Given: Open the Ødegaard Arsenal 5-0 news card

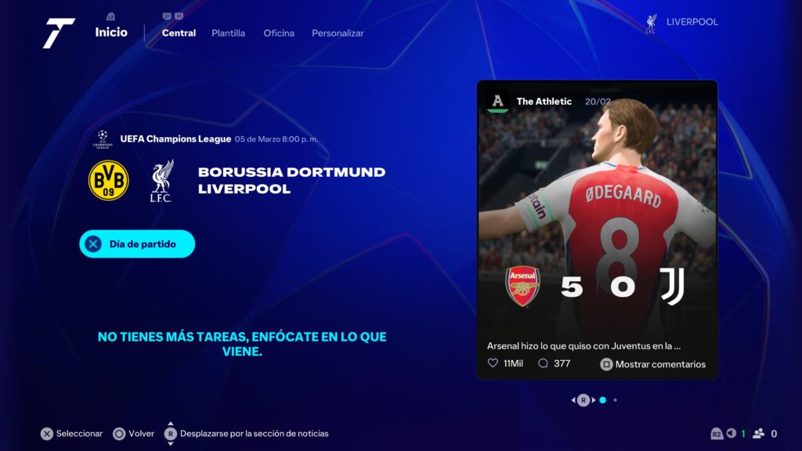Looking at the screenshot, I should 598,229.
